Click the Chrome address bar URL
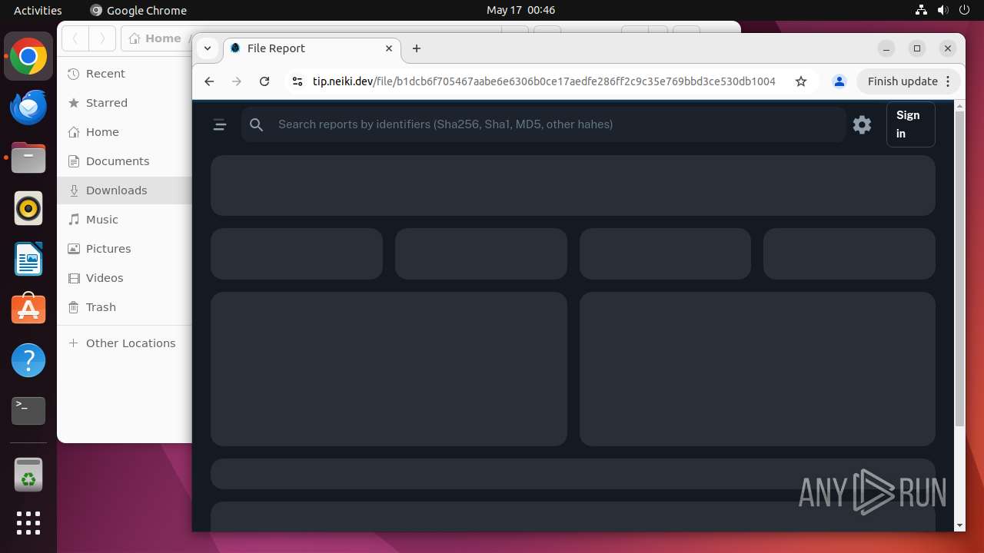984x553 pixels. (x=544, y=81)
